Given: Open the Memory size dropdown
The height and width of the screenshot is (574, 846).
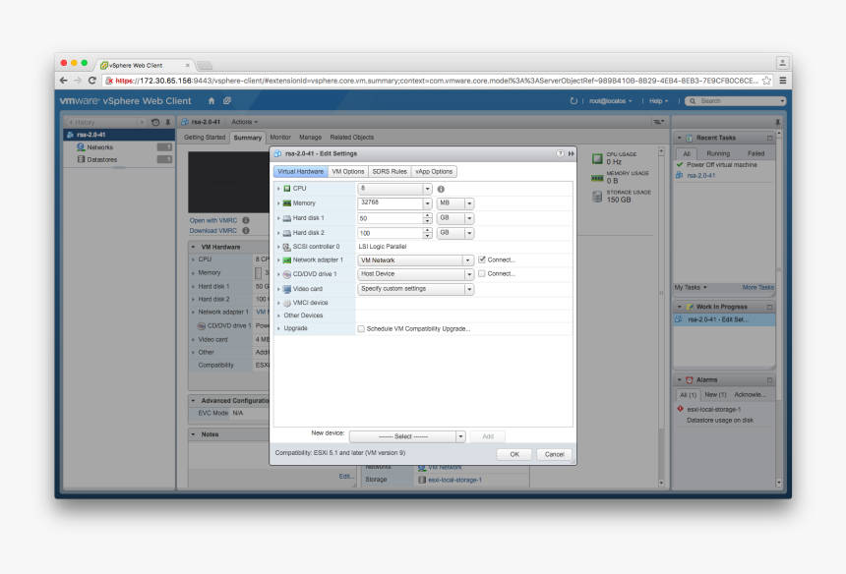Looking at the screenshot, I should [x=427, y=203].
